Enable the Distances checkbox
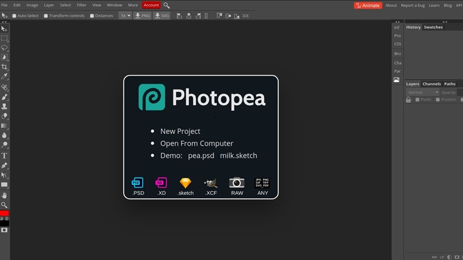Image resolution: width=463 pixels, height=260 pixels. point(92,16)
